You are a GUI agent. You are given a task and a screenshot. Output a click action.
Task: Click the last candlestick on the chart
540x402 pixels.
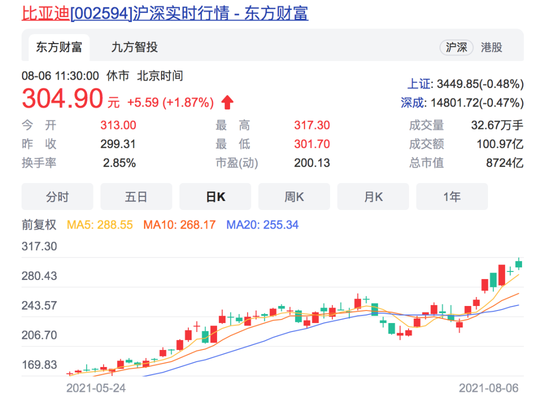(518, 264)
